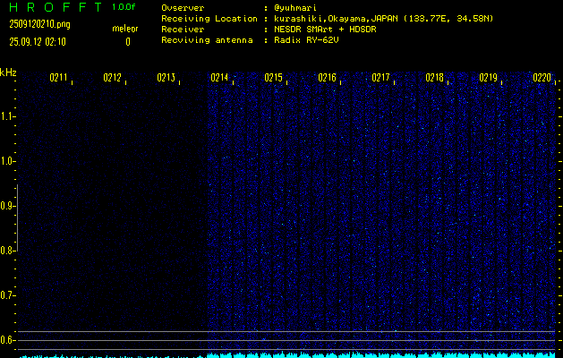Click the 0.8 kHz axis label
563x358 pixels.
tap(7, 251)
